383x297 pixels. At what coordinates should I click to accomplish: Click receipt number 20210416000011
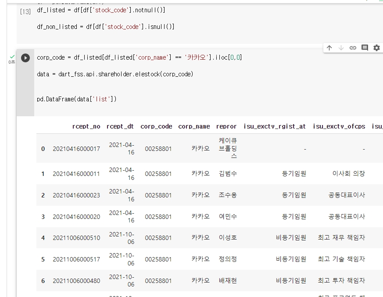[76, 174]
